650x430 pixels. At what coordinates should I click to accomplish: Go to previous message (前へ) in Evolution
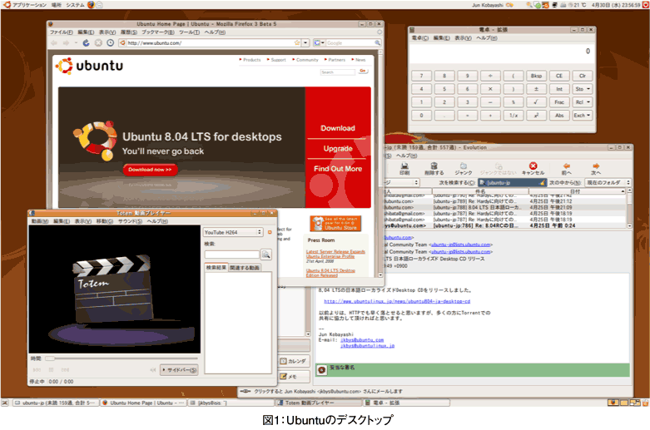point(567,168)
